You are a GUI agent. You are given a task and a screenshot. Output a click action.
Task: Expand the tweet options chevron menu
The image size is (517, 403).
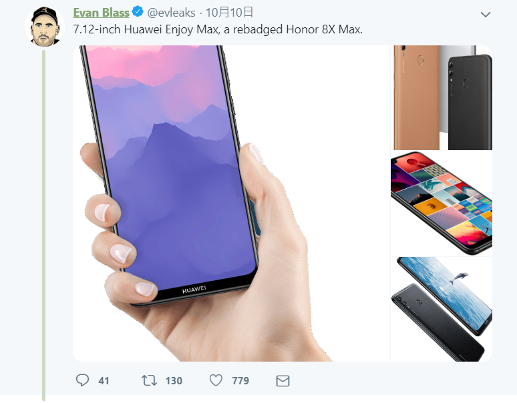[x=486, y=14]
